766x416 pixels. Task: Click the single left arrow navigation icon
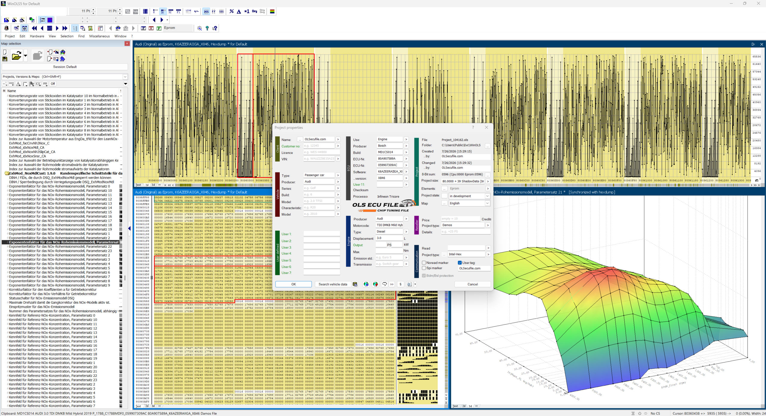[42, 28]
